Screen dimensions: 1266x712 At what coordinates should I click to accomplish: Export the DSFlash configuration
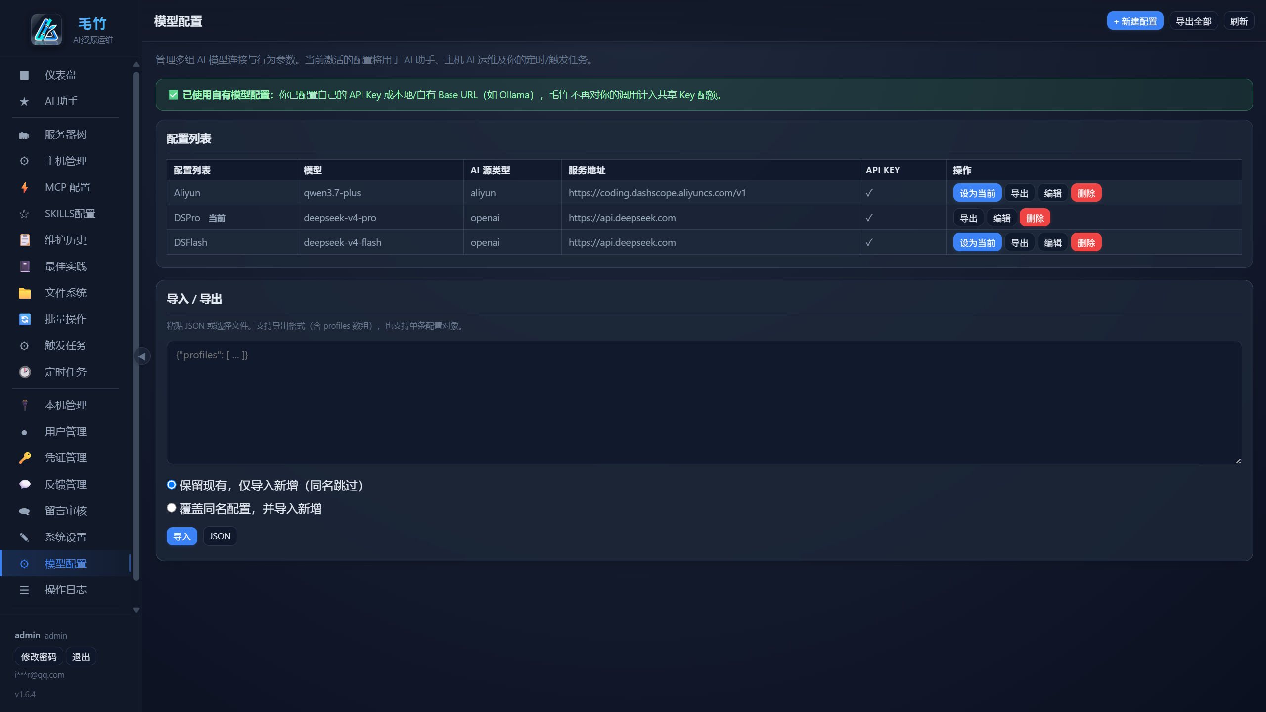click(1019, 243)
